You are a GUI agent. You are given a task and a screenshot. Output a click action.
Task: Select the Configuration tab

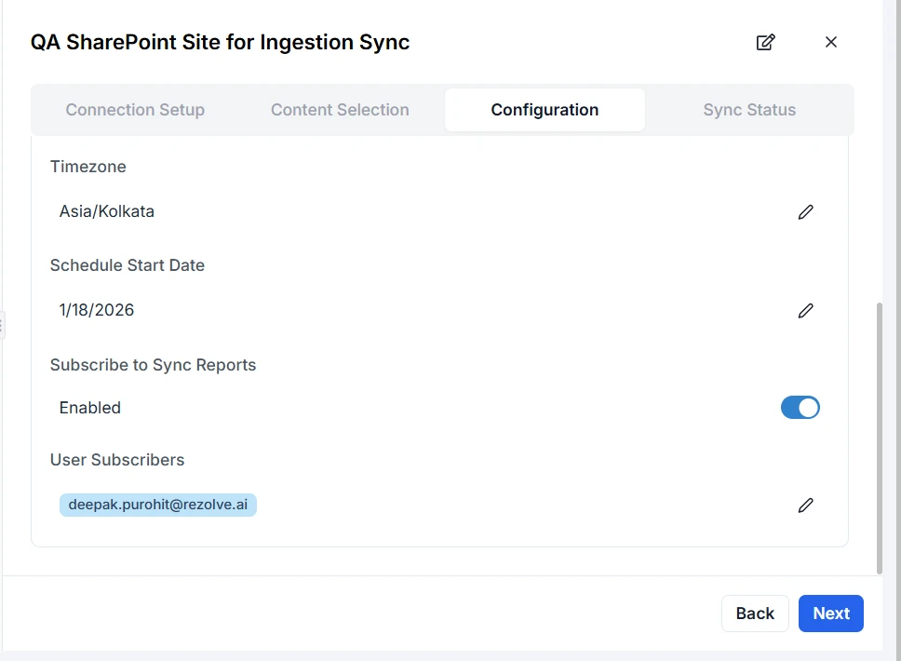pos(545,110)
